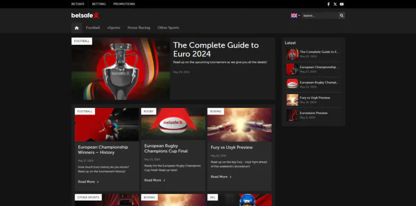Click NFL helmet card image
Image resolution: width=416 pixels, height=206 pixels.
tap(239, 200)
